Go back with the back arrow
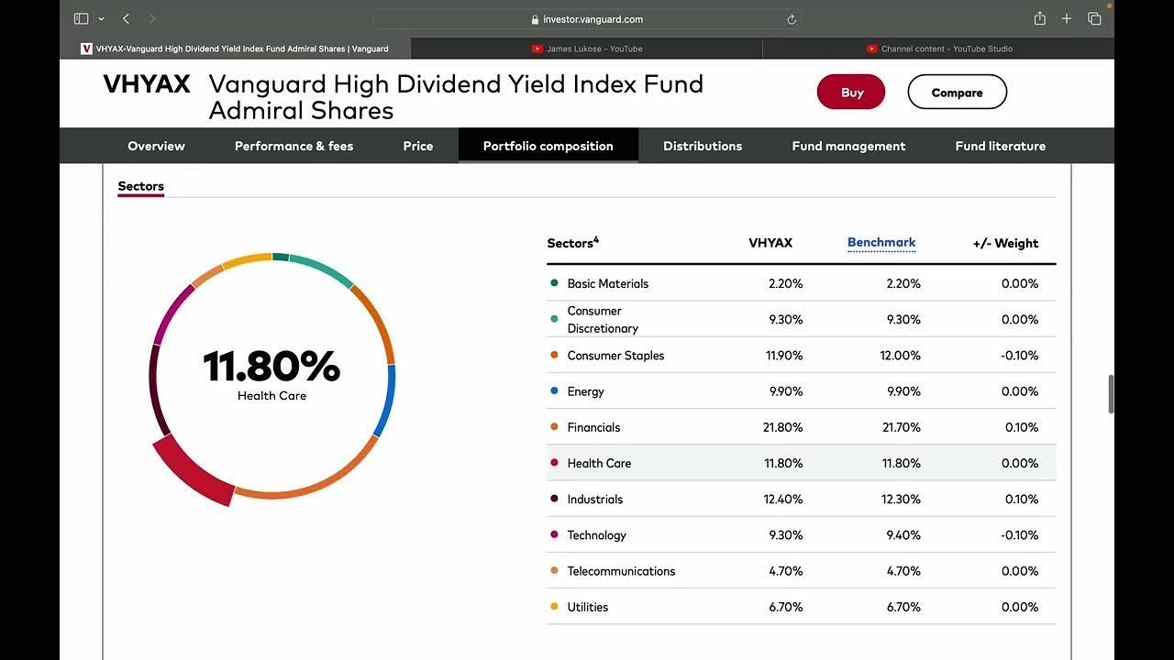 [126, 18]
